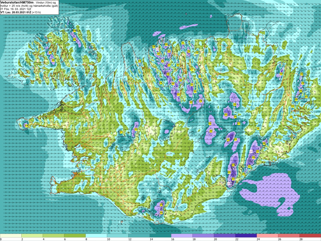Click the yellow gust label '37' on map
Viewport: 321px width, 241px height.
[x=169, y=65]
